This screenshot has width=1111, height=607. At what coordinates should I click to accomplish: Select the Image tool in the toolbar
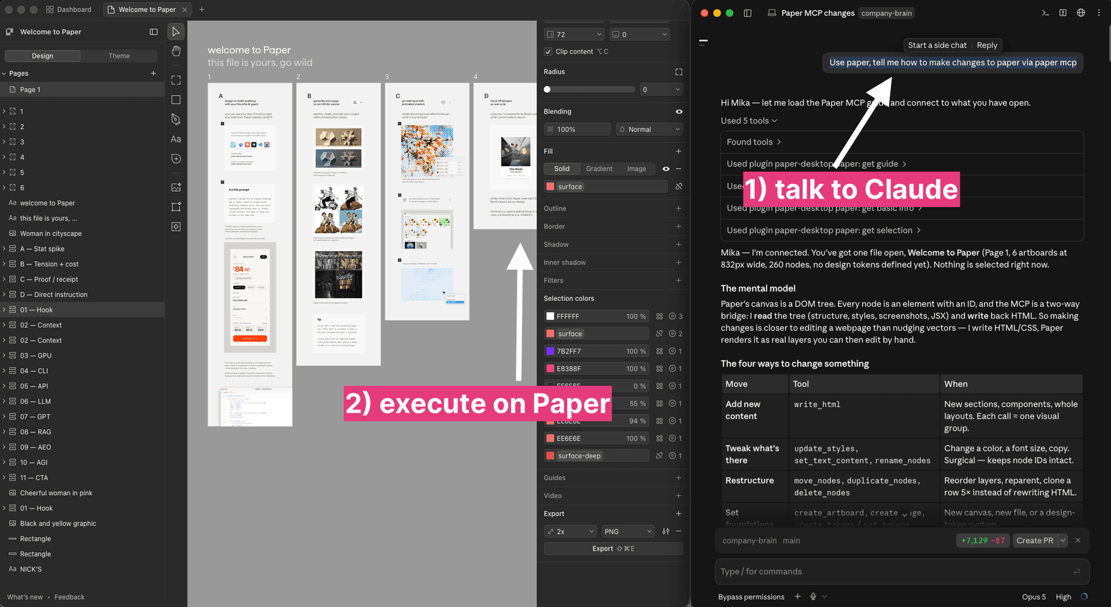tap(176, 188)
